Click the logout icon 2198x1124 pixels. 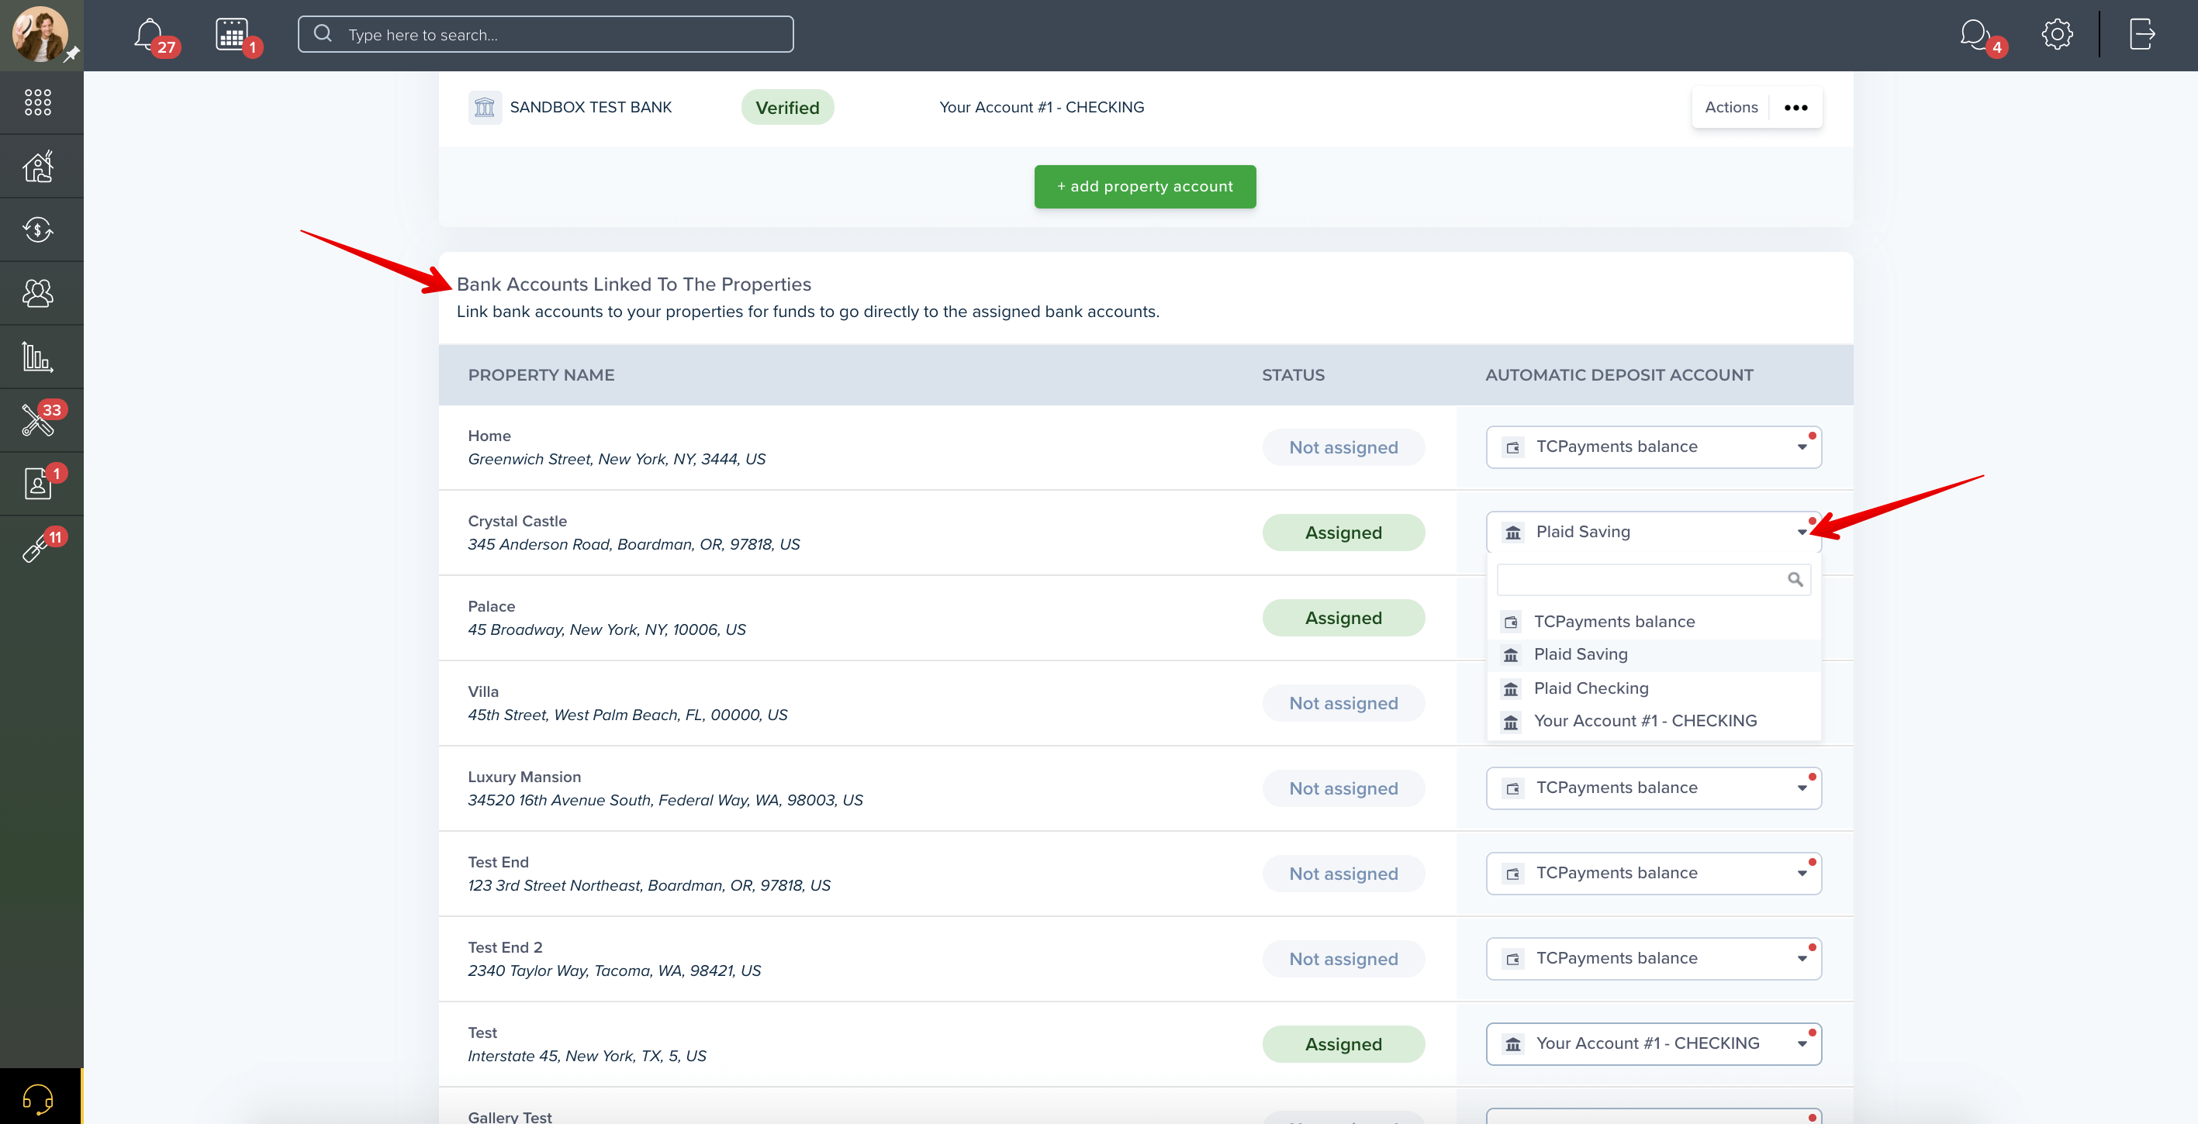(2142, 34)
